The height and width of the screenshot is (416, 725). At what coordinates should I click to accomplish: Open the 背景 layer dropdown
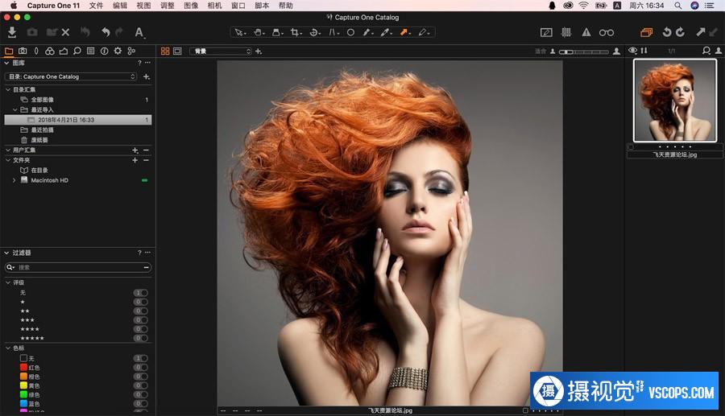pos(221,51)
